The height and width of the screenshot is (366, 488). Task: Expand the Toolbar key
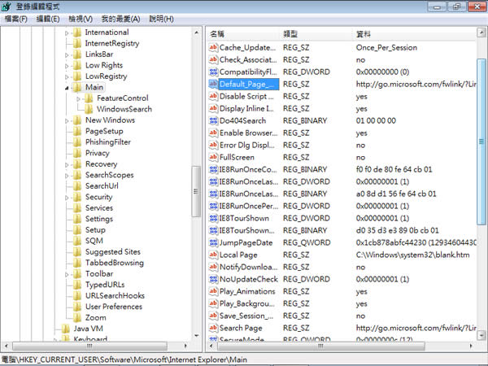pos(67,274)
